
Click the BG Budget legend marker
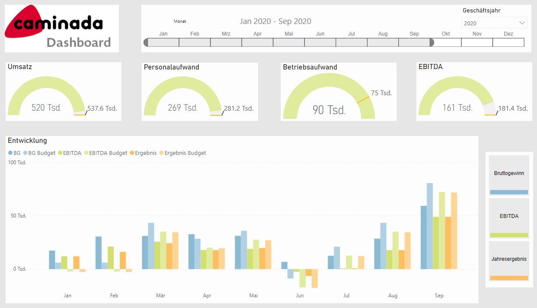click(x=25, y=153)
